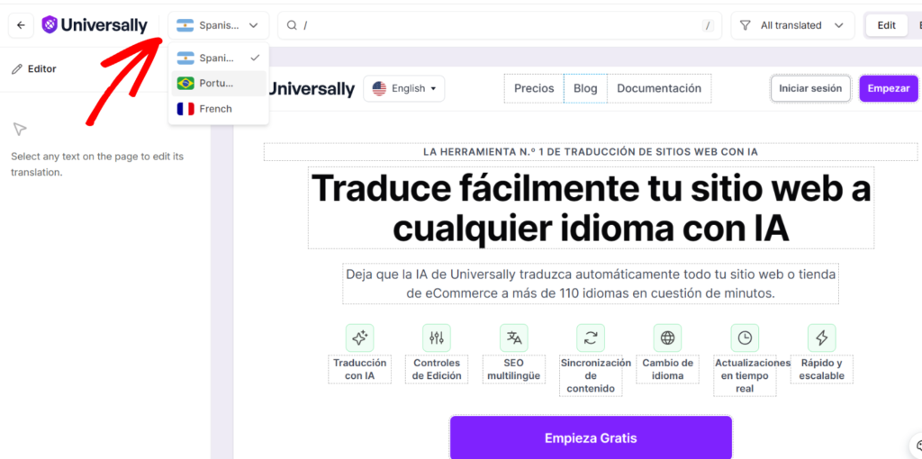Click the magnifier search icon
The width and height of the screenshot is (922, 459).
tap(292, 25)
